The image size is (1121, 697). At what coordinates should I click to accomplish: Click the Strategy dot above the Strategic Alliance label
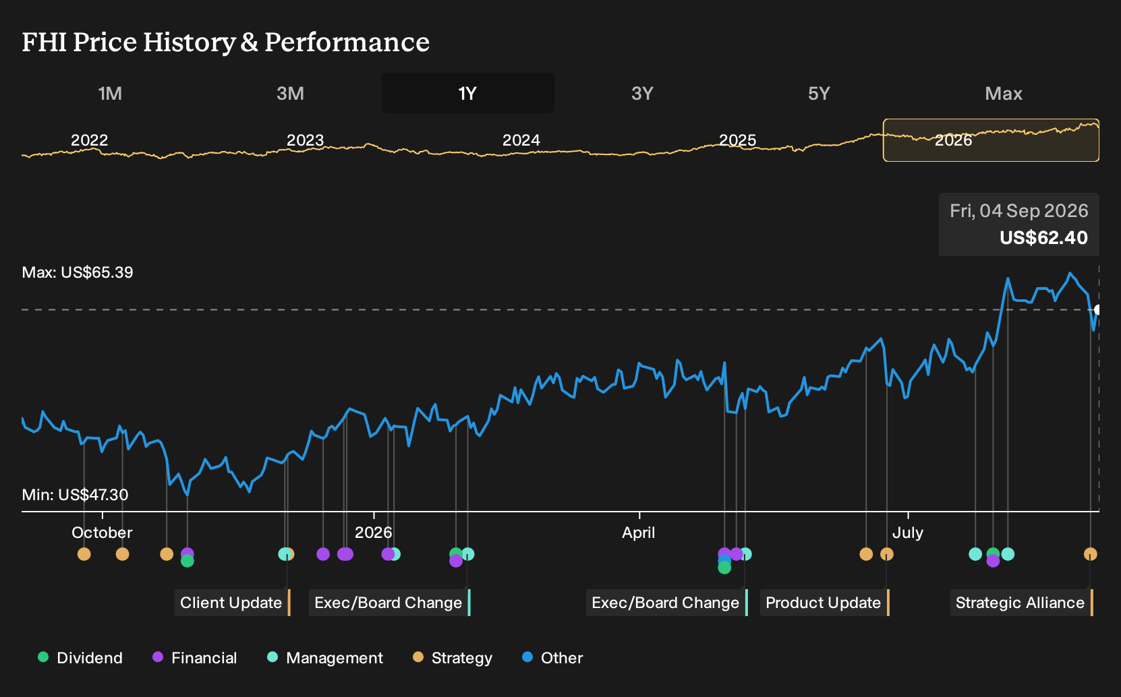[1091, 554]
